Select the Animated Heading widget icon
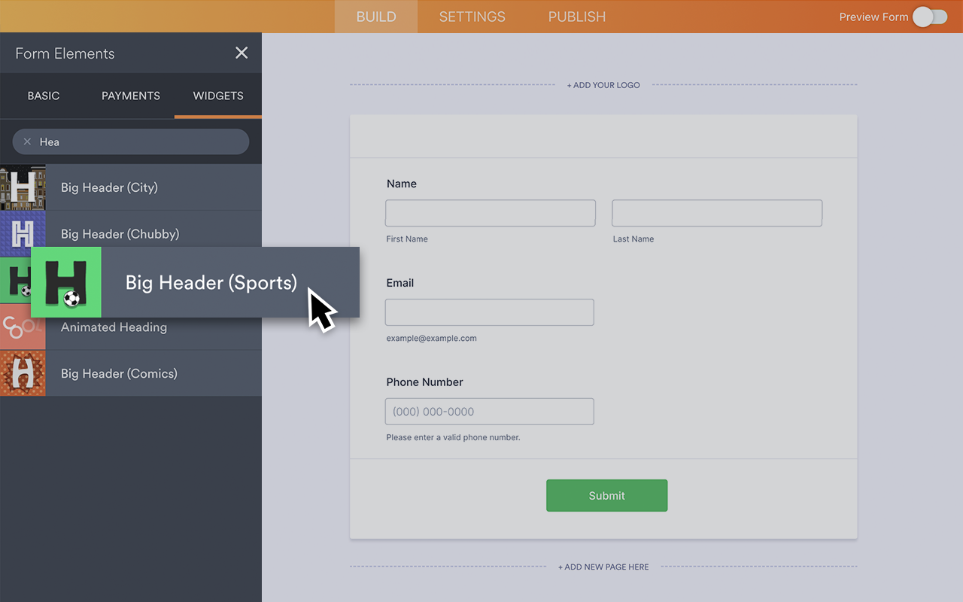This screenshot has height=602, width=963. tap(23, 327)
